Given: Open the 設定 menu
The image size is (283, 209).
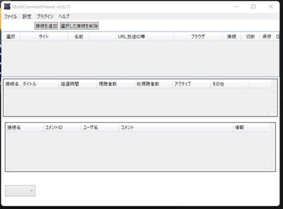Looking at the screenshot, I should (27, 16).
